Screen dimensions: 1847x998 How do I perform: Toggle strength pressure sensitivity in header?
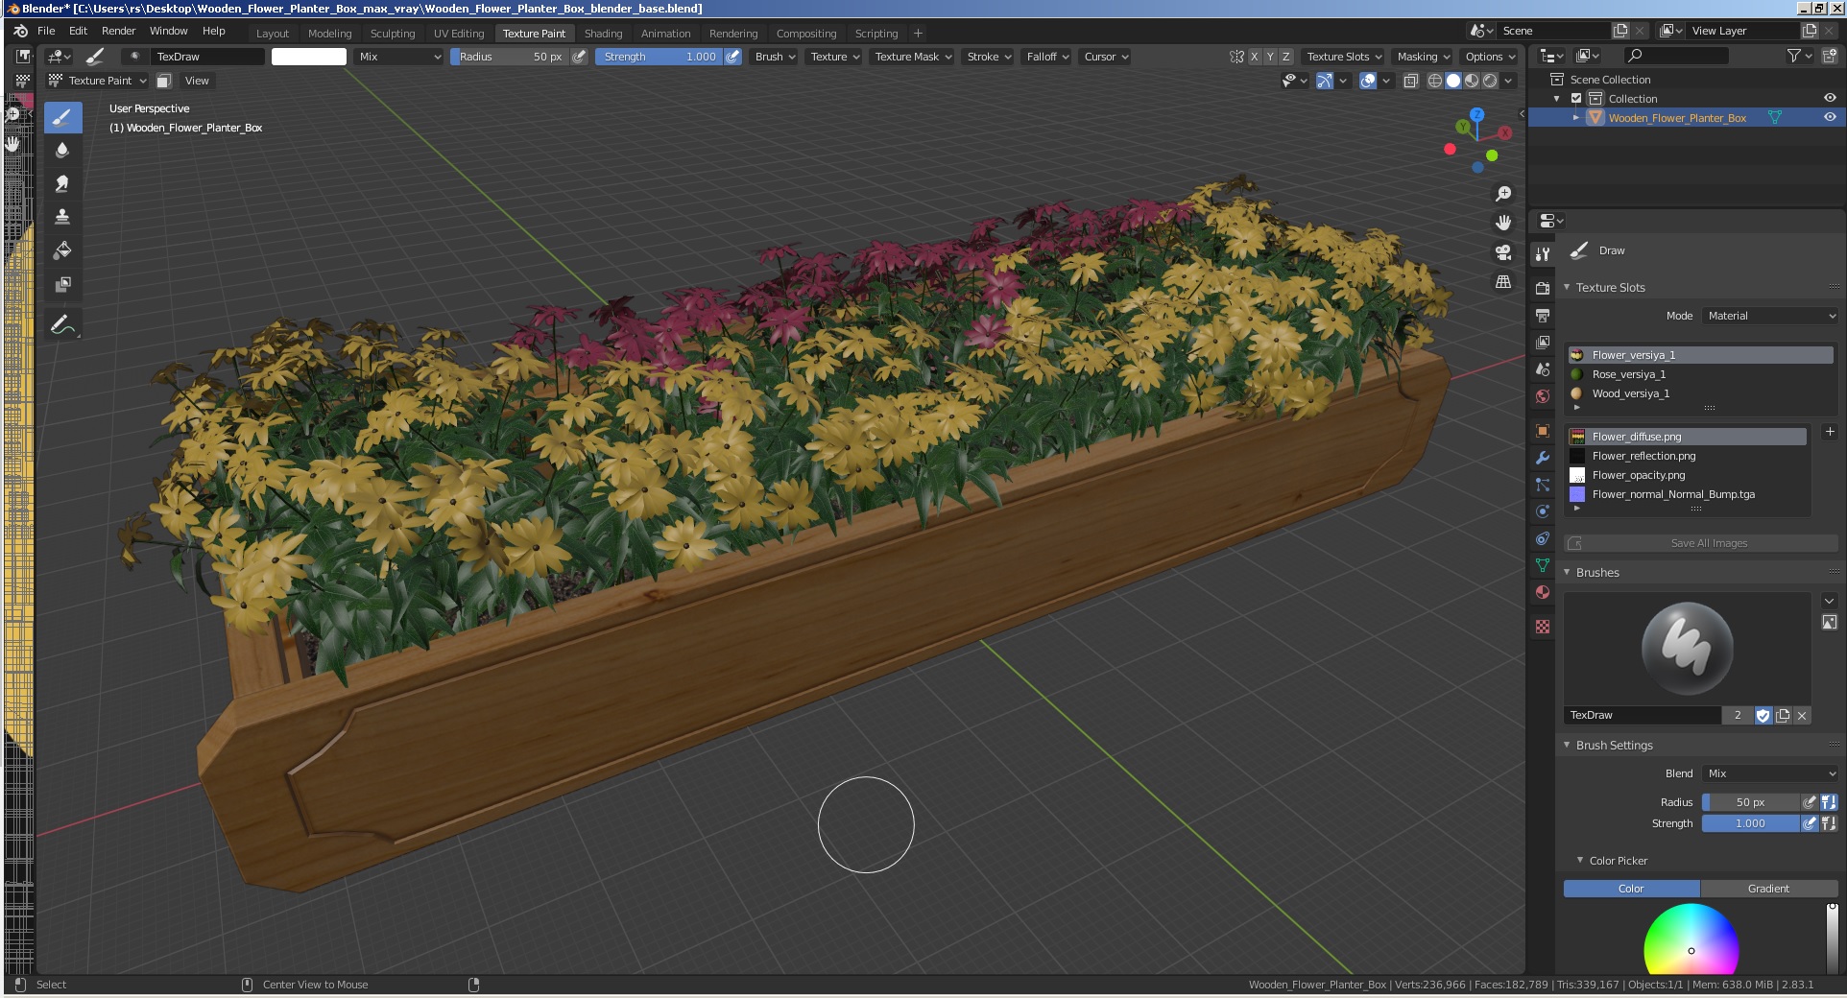tap(732, 57)
